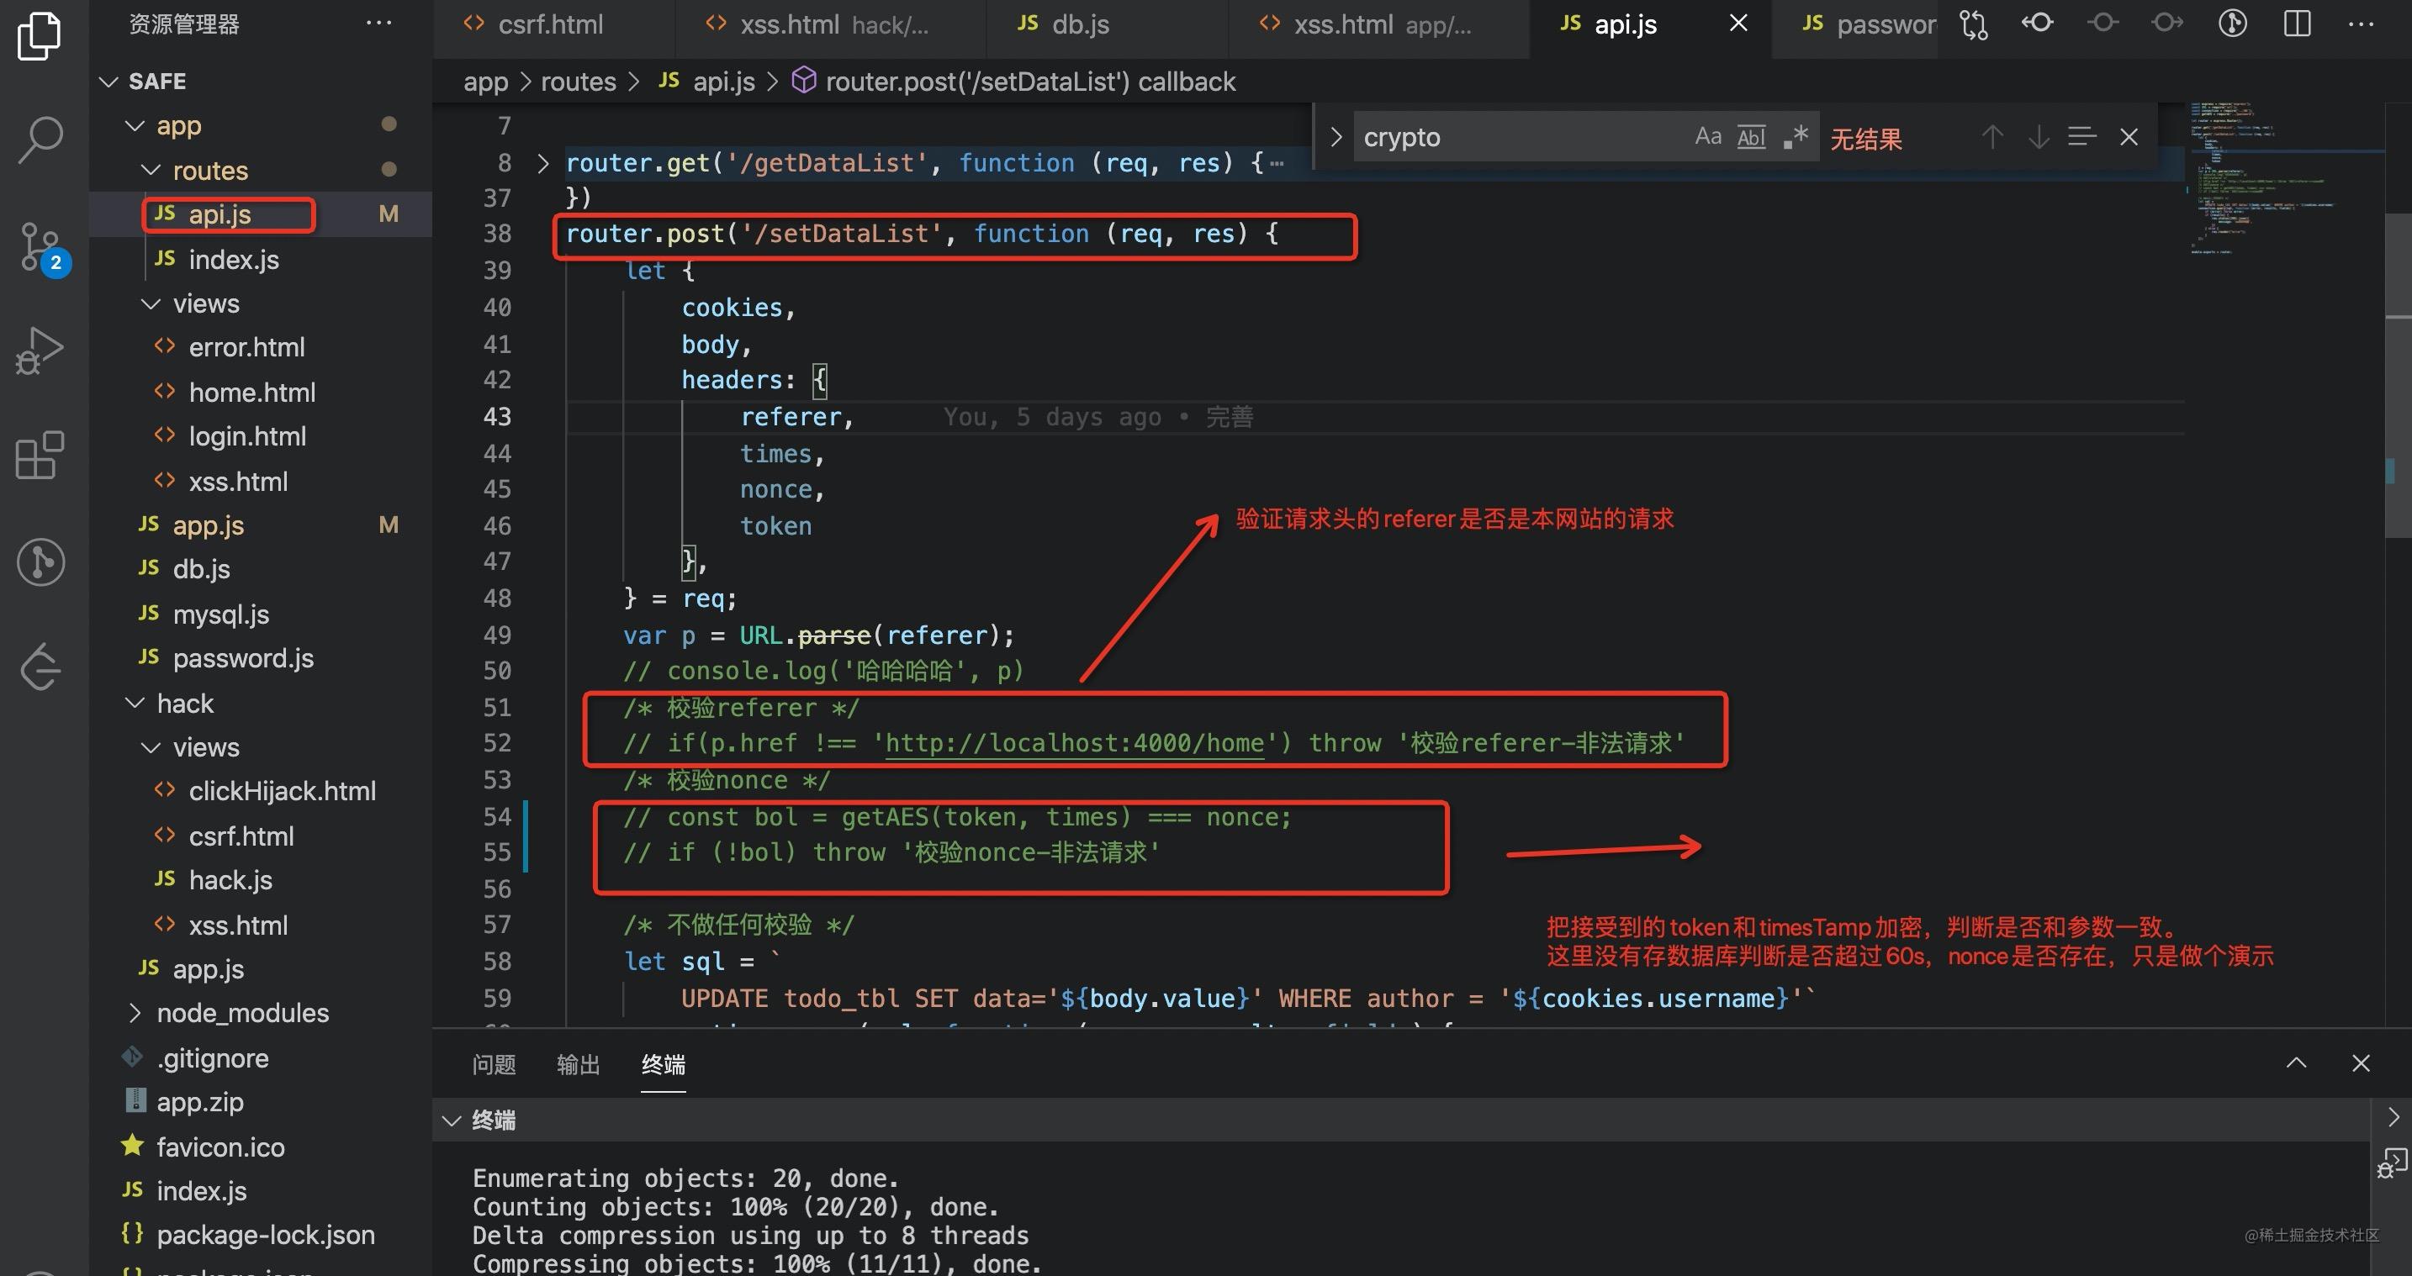
Task: Click the go to previous change icon
Action: click(x=2039, y=23)
